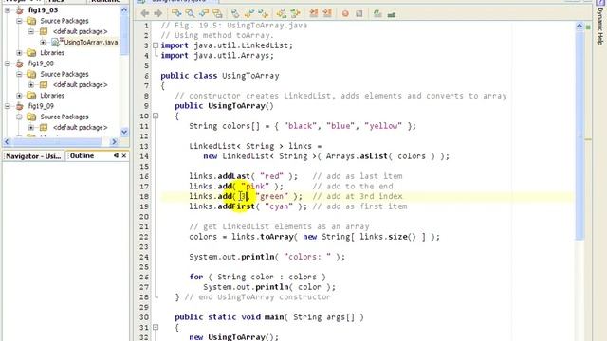
Task: Collapse the main method fold on line 31
Action: (156, 327)
